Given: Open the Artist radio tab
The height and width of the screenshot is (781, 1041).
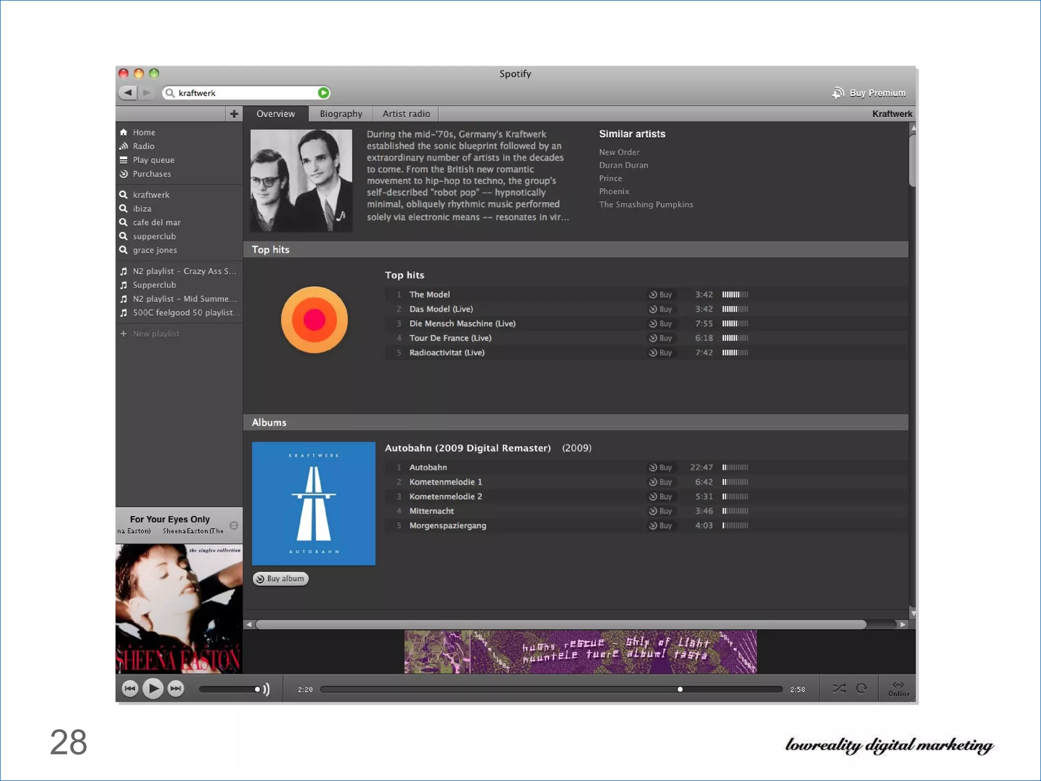Looking at the screenshot, I should click(x=406, y=114).
